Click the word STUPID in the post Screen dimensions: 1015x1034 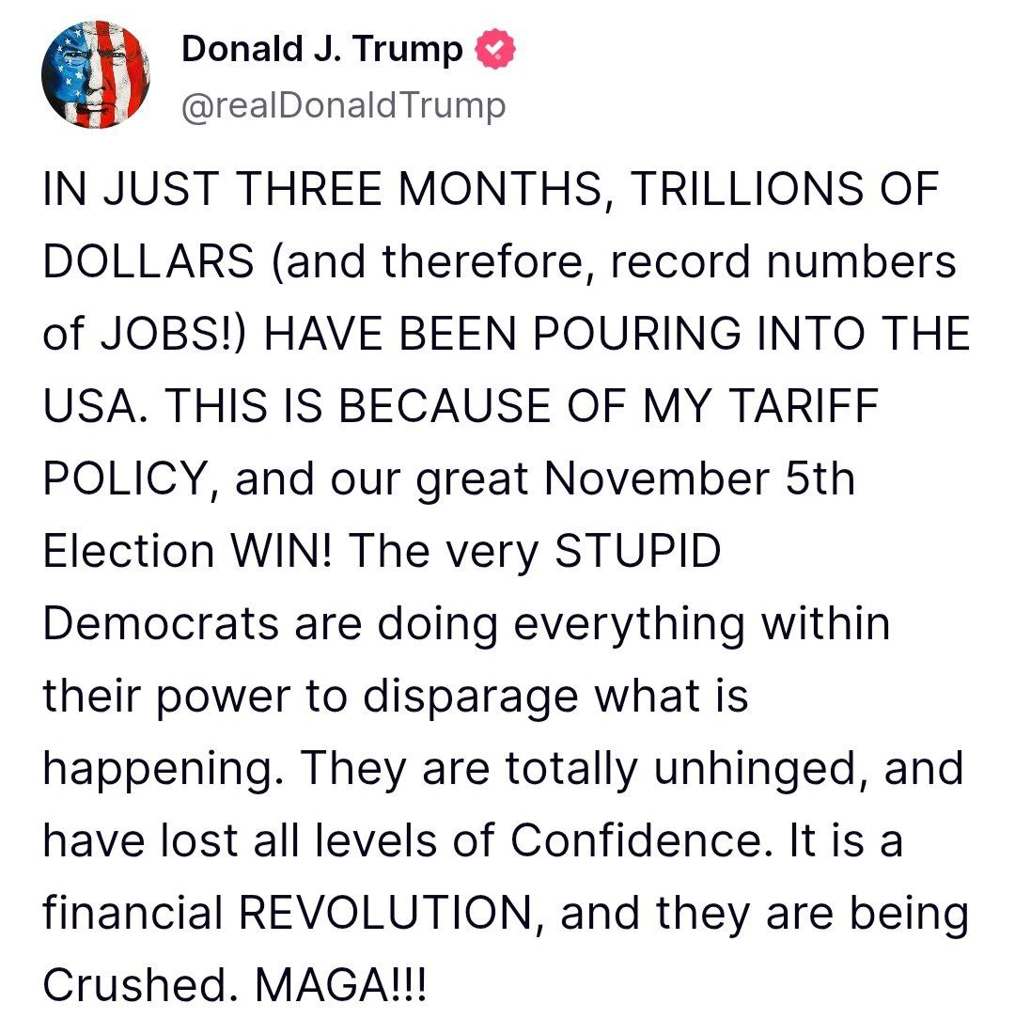click(x=639, y=552)
